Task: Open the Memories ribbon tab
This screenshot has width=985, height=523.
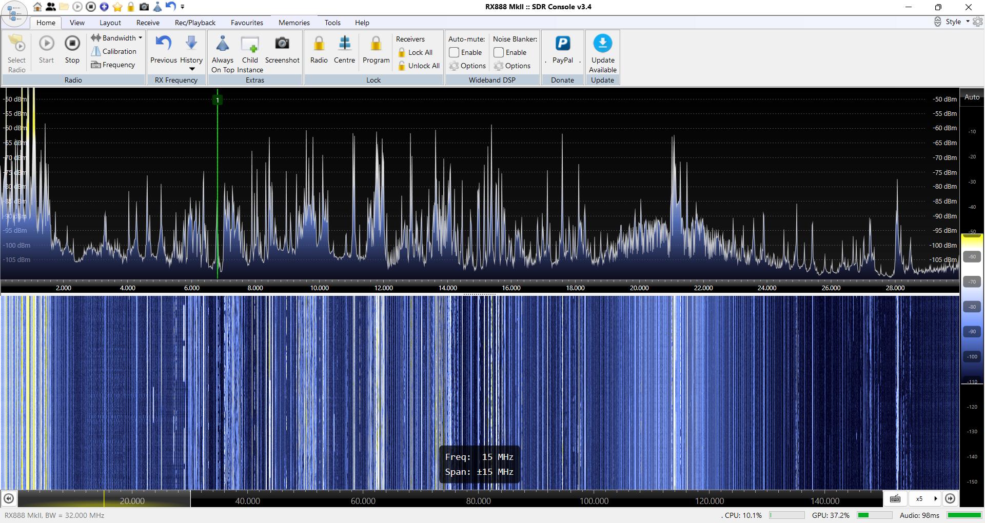Action: [x=294, y=23]
